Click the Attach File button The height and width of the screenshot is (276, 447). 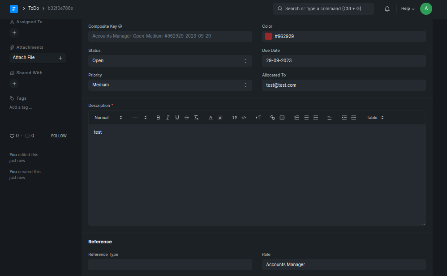(38, 58)
